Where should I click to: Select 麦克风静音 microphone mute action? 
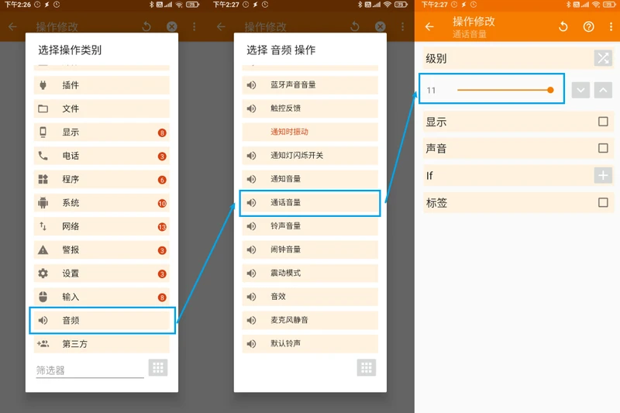pyautogui.click(x=310, y=320)
